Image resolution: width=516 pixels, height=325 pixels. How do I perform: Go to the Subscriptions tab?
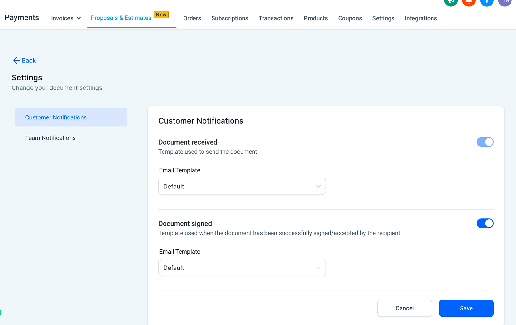pyautogui.click(x=230, y=18)
